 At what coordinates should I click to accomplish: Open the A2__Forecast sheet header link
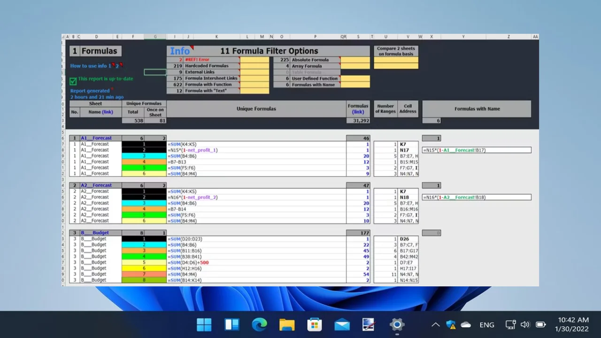point(96,185)
